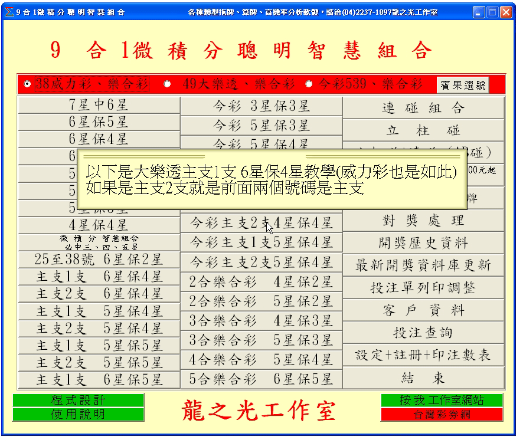Viewport: 523px width, 443px height.
Task: View 開獎歷史資料 draw history
Action: 424,243
